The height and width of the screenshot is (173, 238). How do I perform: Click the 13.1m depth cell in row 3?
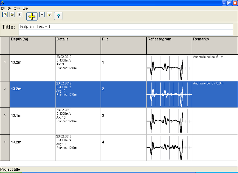(x=33, y=121)
